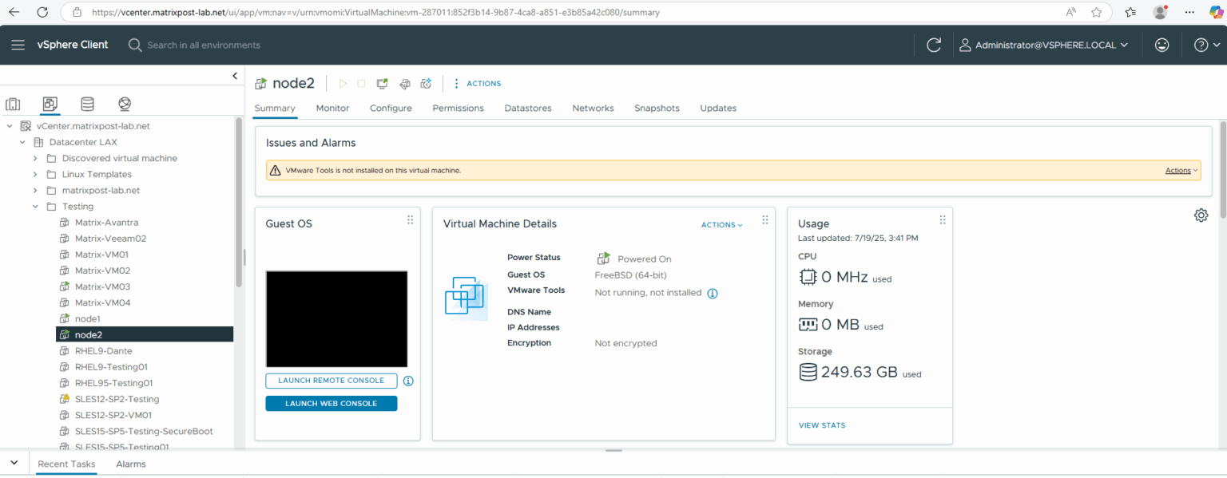The image size is (1227, 478).
Task: Collapse the left navigation pane with the arrow
Action: (x=234, y=75)
